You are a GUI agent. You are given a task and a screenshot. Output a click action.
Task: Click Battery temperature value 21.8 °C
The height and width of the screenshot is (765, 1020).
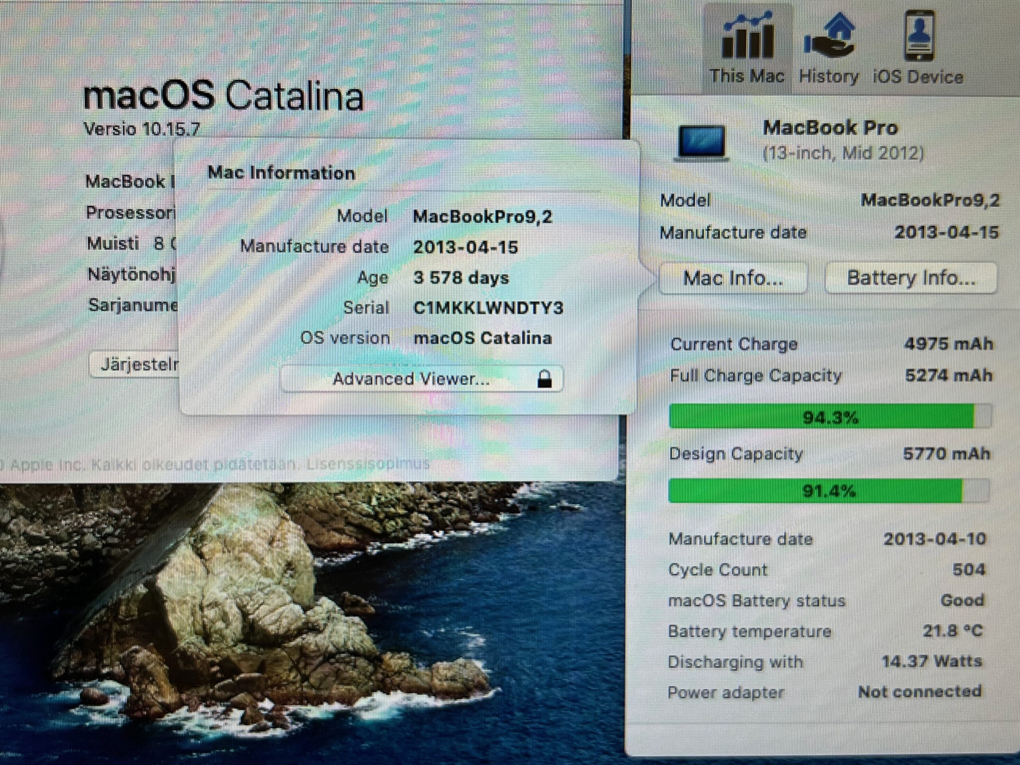[953, 631]
